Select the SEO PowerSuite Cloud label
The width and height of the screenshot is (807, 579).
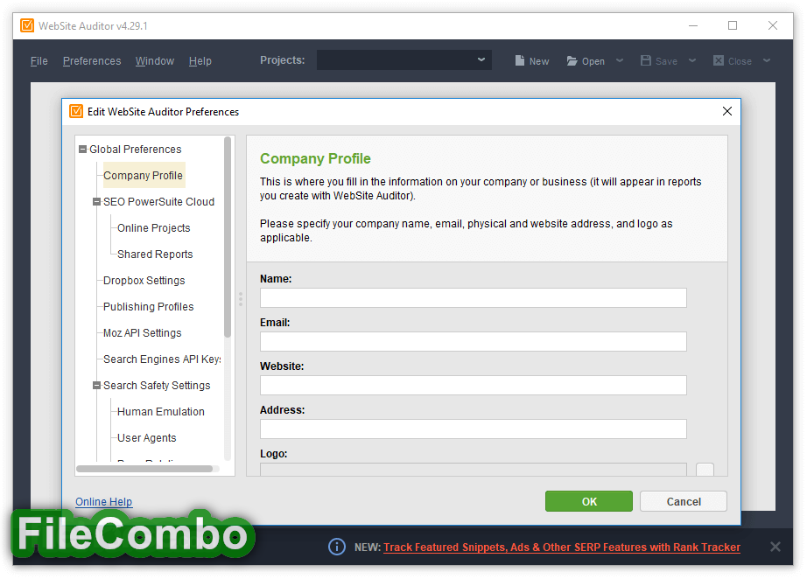(x=158, y=201)
